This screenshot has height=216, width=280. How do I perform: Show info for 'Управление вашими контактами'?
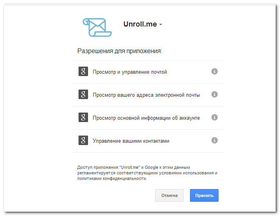tap(215, 140)
